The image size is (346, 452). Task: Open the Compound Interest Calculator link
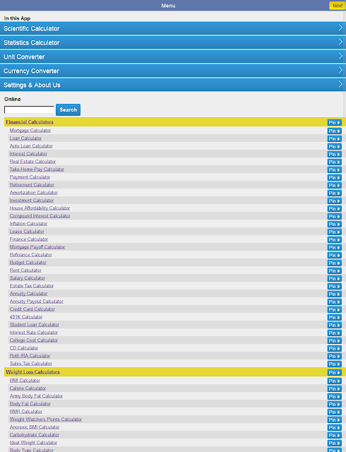click(x=40, y=215)
